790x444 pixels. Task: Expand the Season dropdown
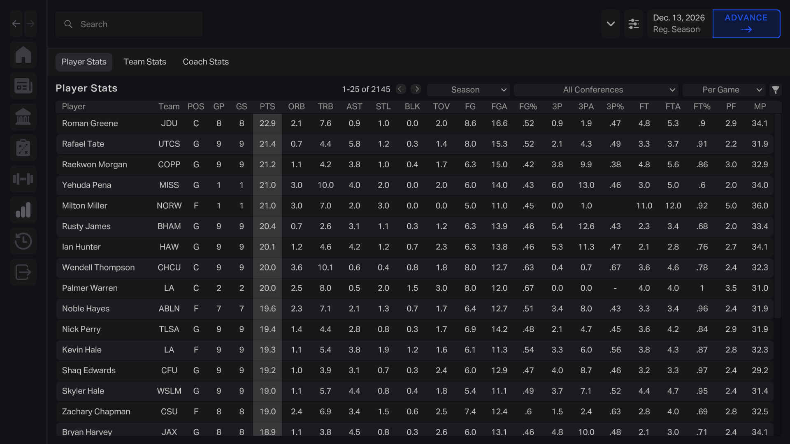pos(468,90)
